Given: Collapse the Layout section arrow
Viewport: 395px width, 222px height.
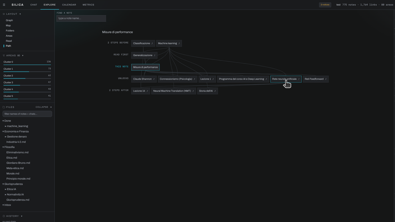Looking at the screenshot, I should pos(20,14).
